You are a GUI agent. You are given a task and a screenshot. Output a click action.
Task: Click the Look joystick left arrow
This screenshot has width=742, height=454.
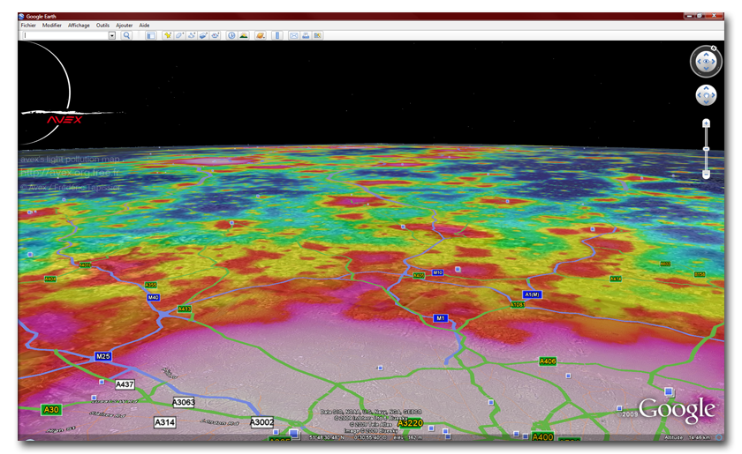coord(699,62)
